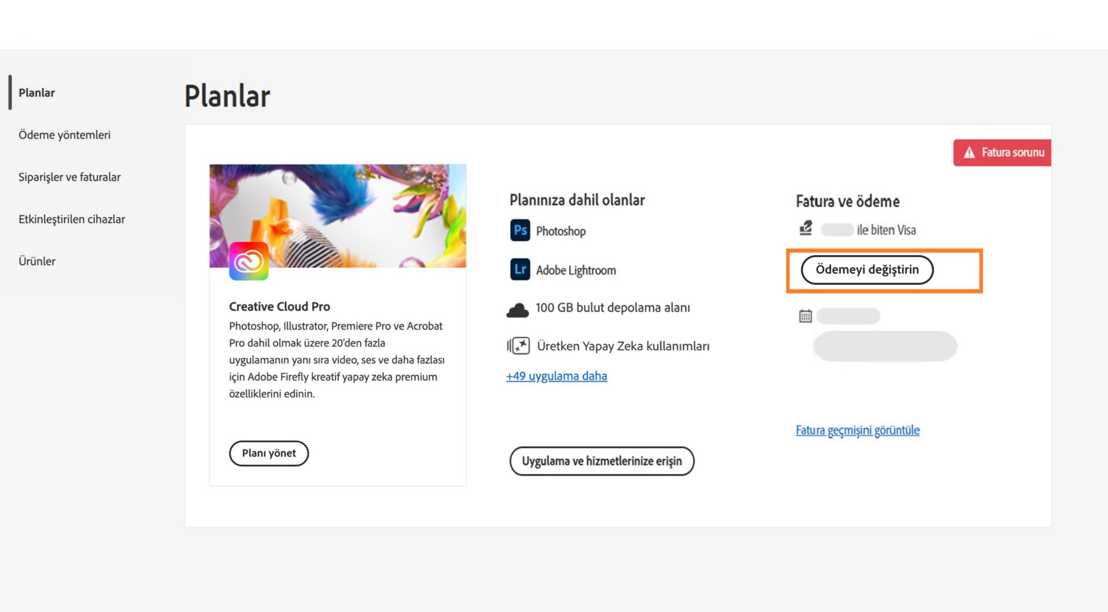Click Ödemeyi değiştirin button
The width and height of the screenshot is (1108, 612).
click(x=867, y=269)
